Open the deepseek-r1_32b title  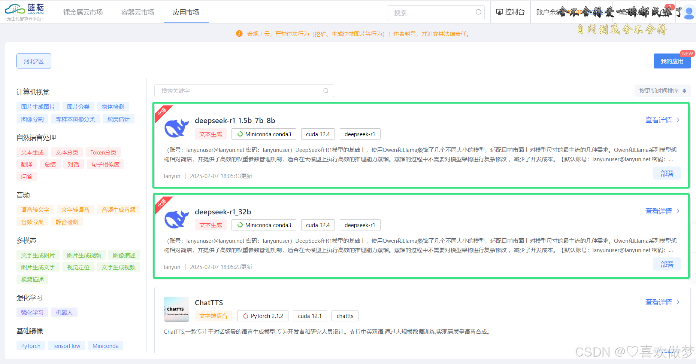pyautogui.click(x=223, y=212)
